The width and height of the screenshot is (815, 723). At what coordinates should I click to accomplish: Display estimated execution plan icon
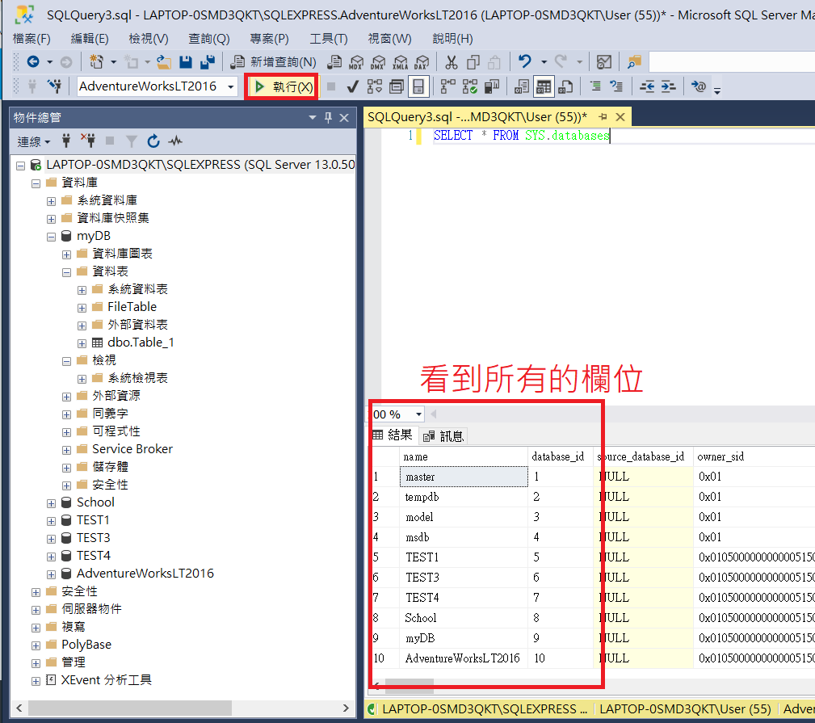374,86
